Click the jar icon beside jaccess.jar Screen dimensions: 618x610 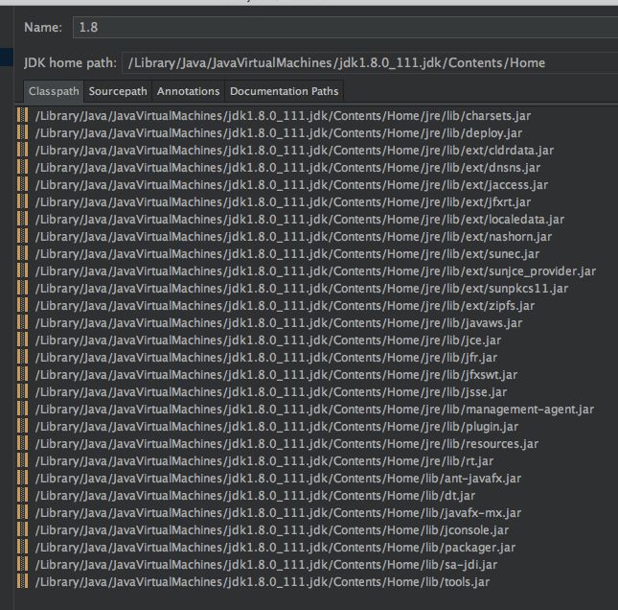tap(23, 185)
